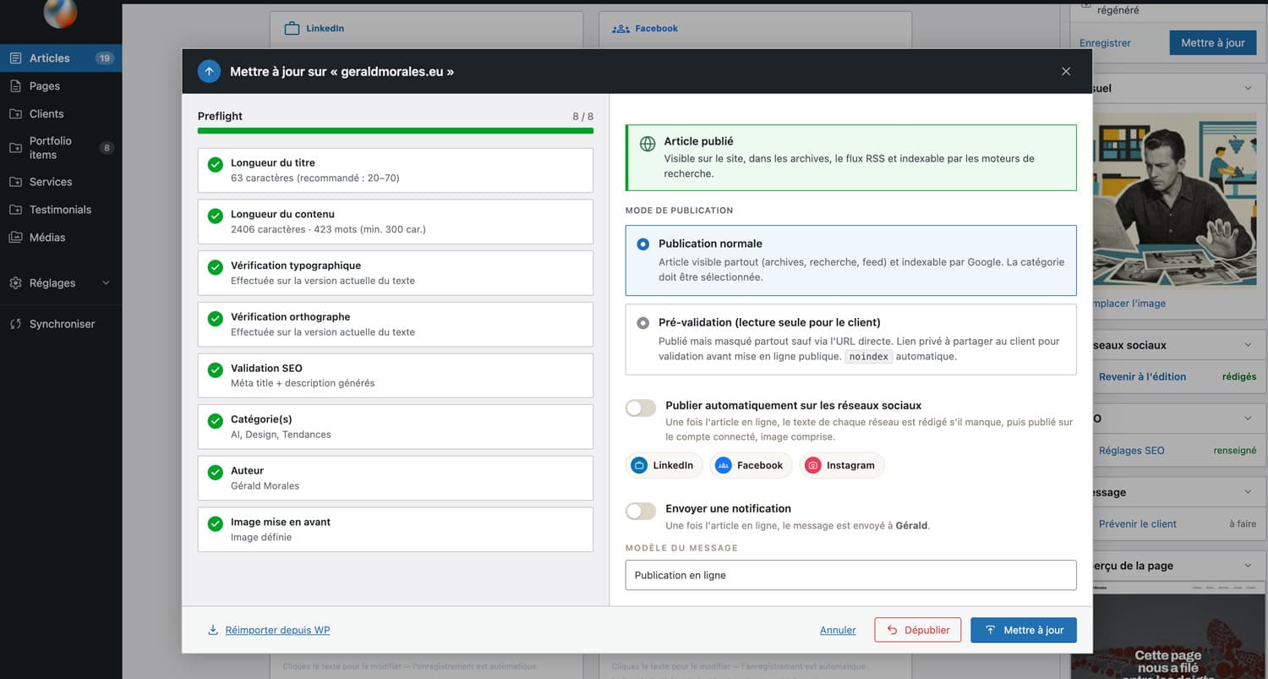1268x679 pixels.
Task: Select the Publication normale radio option
Action: (643, 244)
